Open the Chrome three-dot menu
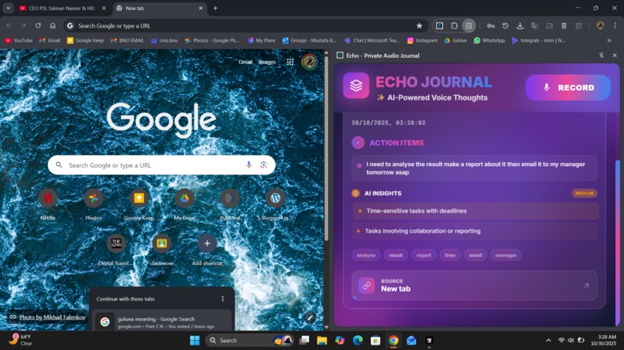This screenshot has height=350, width=624. [615, 25]
